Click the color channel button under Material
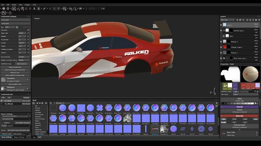261x146 pixels. [223, 119]
